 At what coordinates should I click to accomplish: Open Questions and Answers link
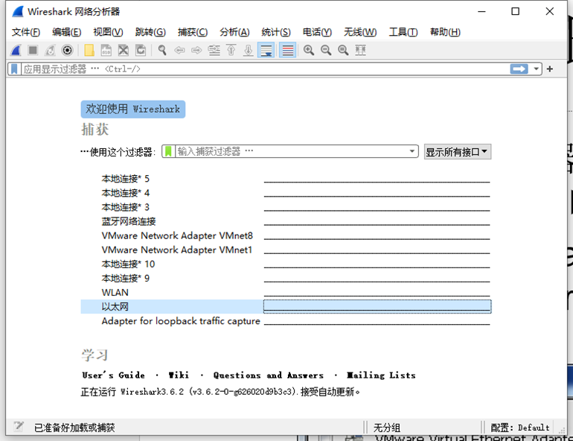point(269,375)
